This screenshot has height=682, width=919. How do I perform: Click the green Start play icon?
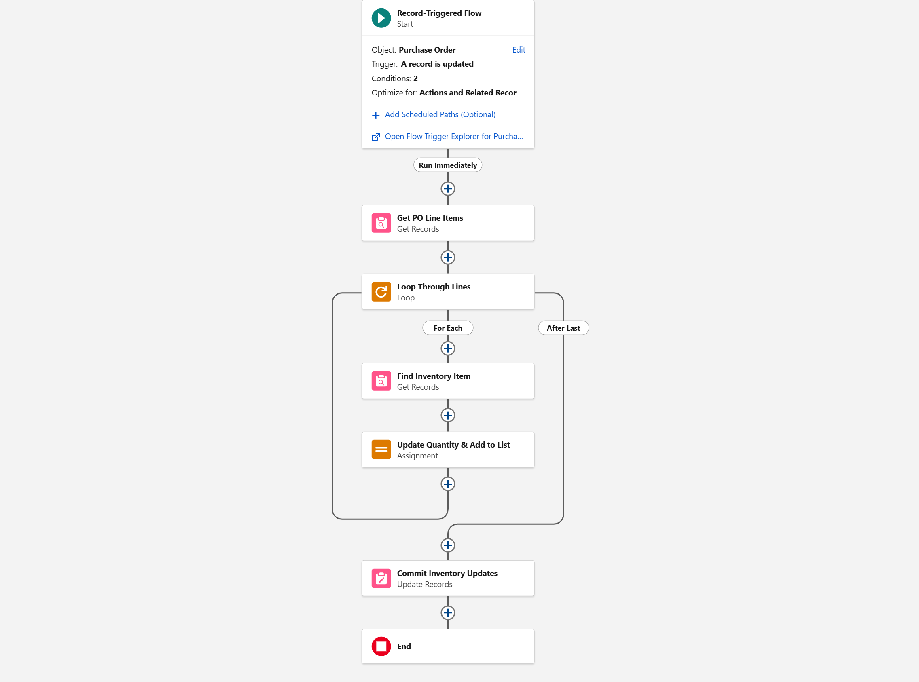[381, 18]
